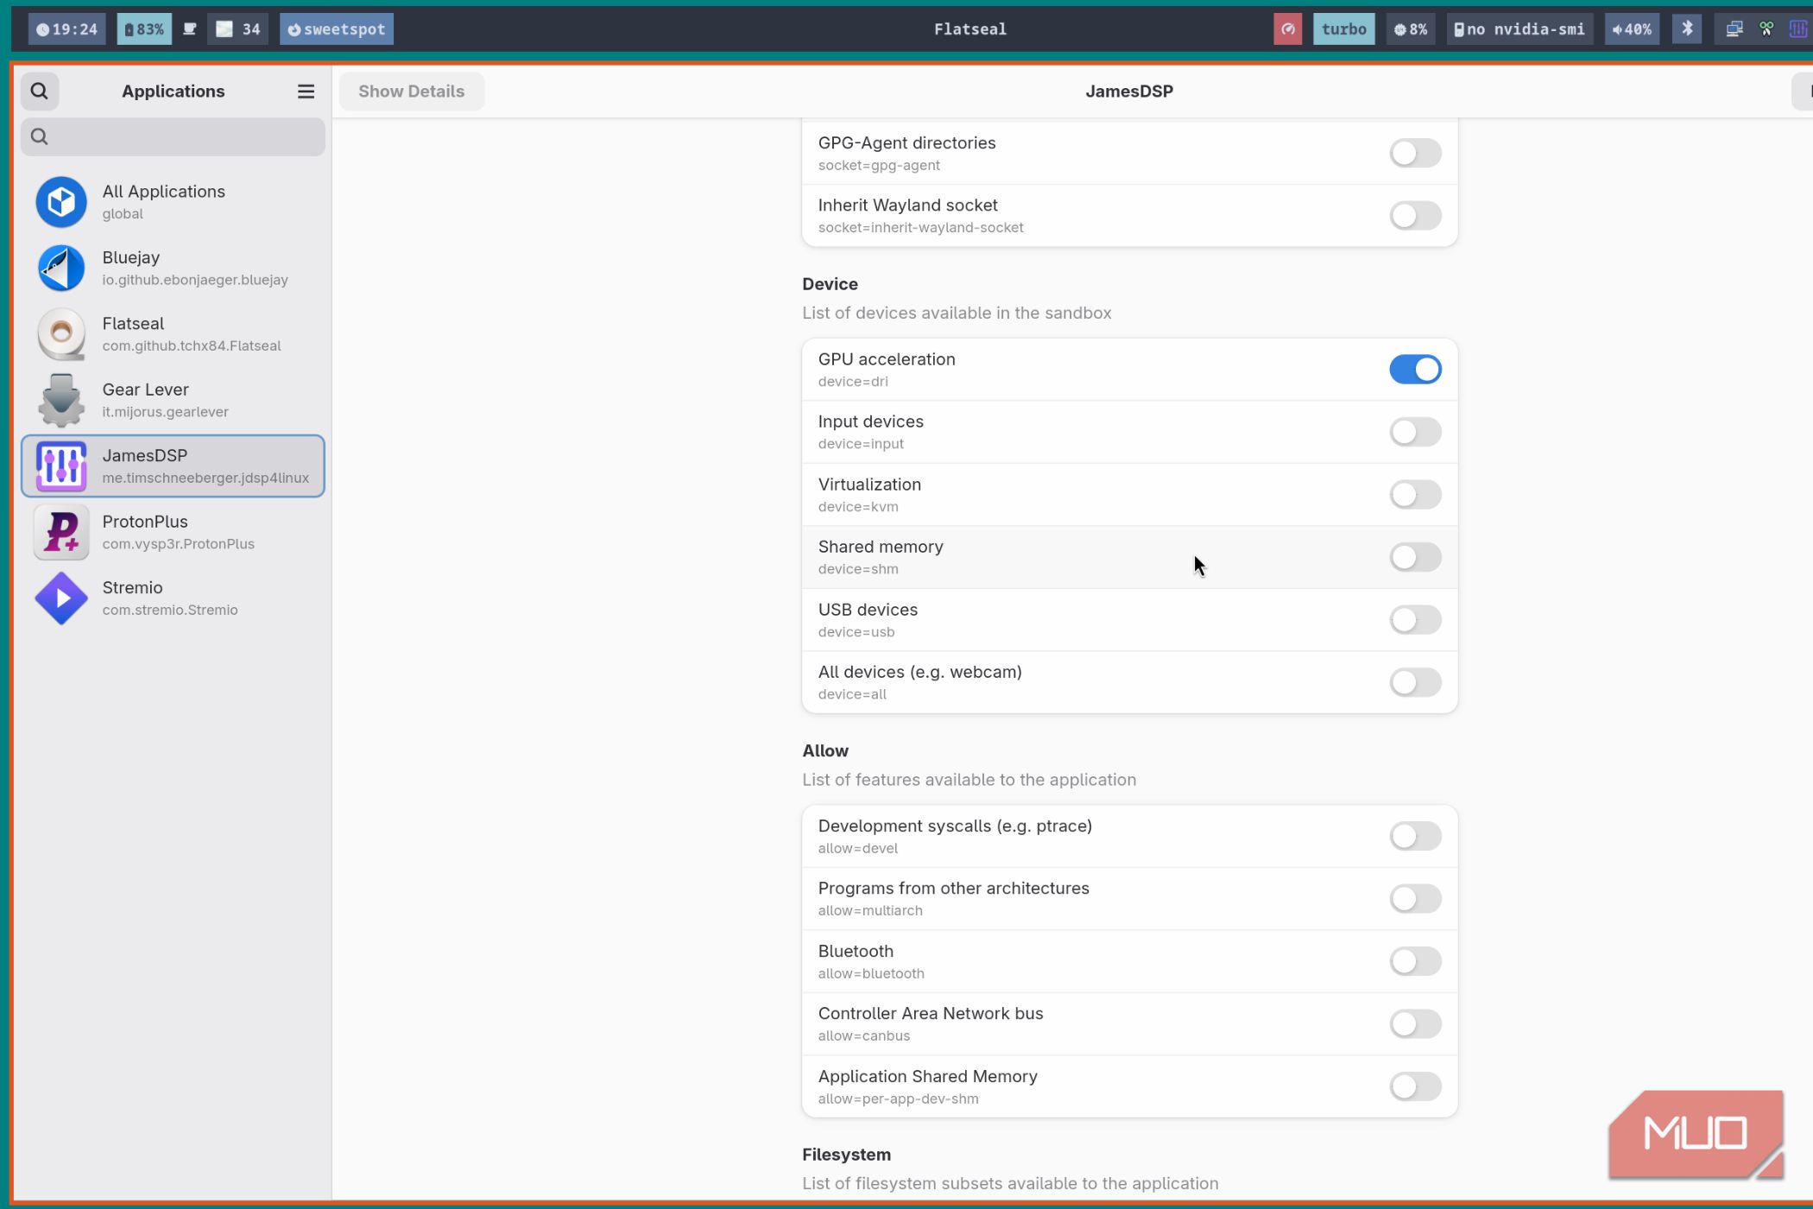Click the display tray icon in top bar
This screenshot has width=1813, height=1209.
(1734, 29)
